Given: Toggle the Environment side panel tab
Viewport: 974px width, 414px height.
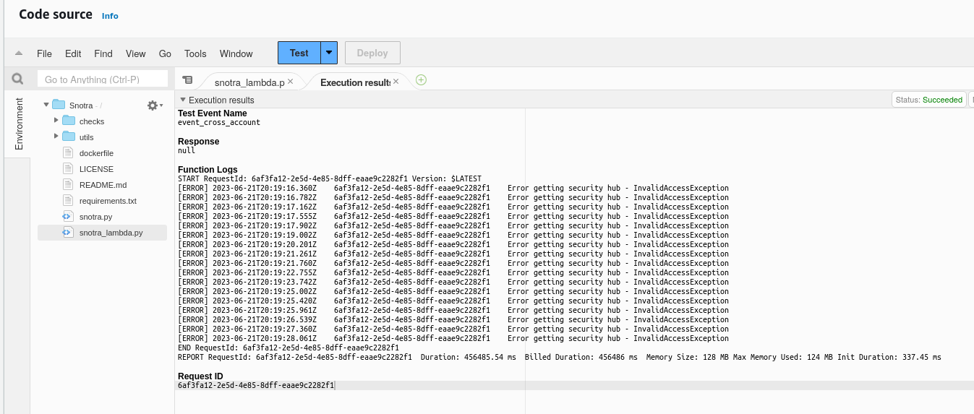Looking at the screenshot, I should click(19, 124).
